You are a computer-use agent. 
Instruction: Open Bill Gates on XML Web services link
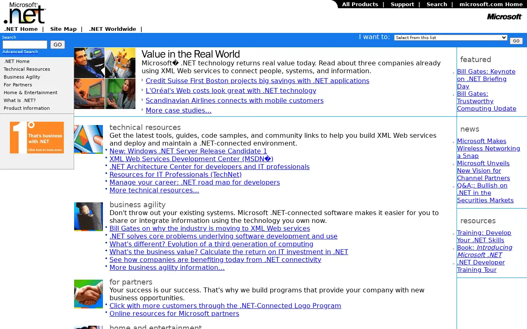[x=210, y=228]
